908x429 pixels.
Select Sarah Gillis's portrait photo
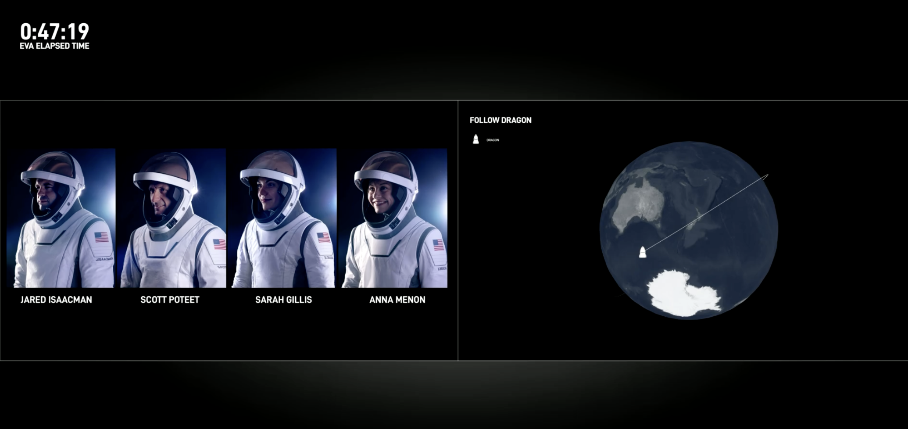click(284, 218)
